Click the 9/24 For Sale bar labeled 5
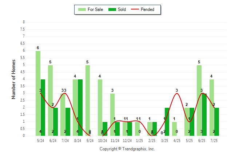Image resolution: width=235 pixels, height=158 pixels. (x=88, y=100)
